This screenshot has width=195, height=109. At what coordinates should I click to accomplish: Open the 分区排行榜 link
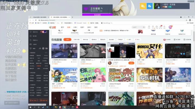[187, 39]
